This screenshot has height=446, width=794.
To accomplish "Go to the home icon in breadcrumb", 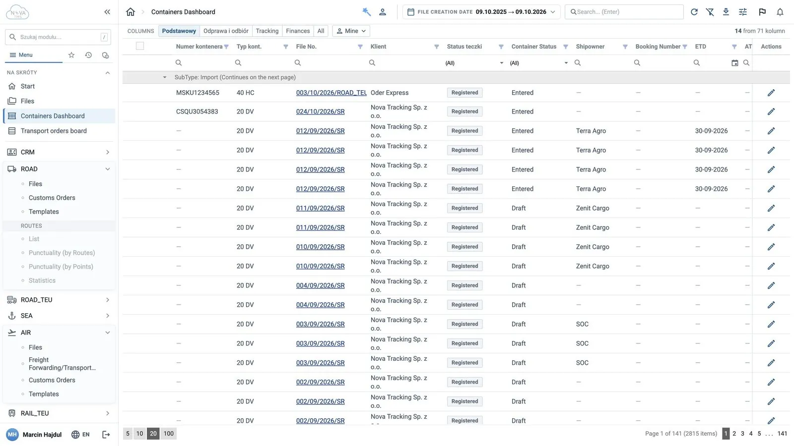I will (x=131, y=12).
